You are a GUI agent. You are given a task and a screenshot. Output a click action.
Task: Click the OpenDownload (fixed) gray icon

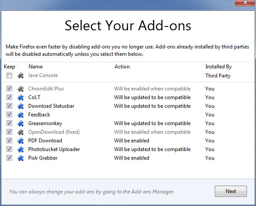click(20, 132)
